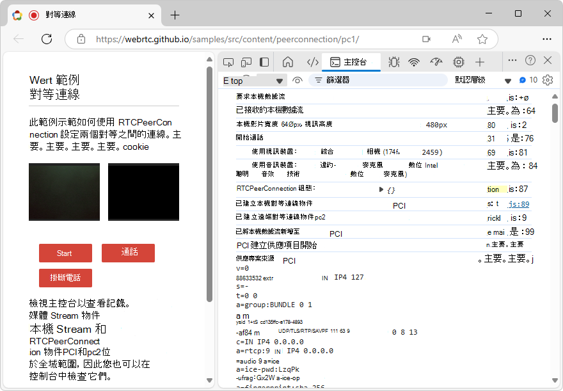The height and width of the screenshot is (391, 563).
Task: Click the address bar URL
Action: [x=227, y=39]
